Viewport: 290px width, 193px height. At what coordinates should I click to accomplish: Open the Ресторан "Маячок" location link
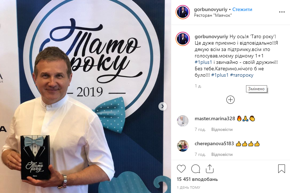tap(213, 15)
